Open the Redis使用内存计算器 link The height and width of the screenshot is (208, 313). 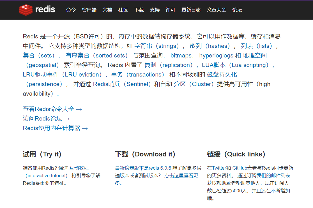click(55, 128)
